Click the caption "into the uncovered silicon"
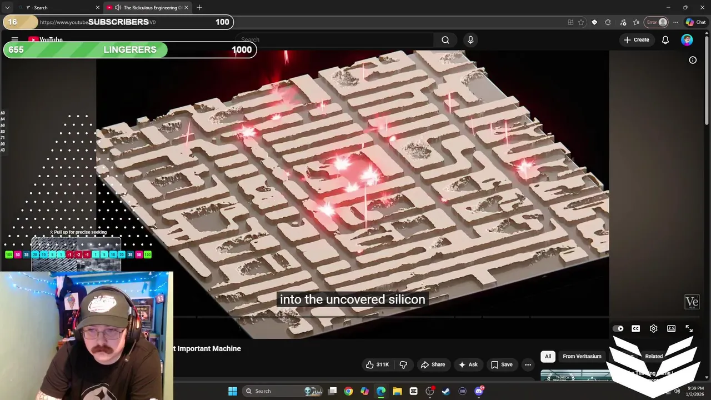 pyautogui.click(x=352, y=299)
